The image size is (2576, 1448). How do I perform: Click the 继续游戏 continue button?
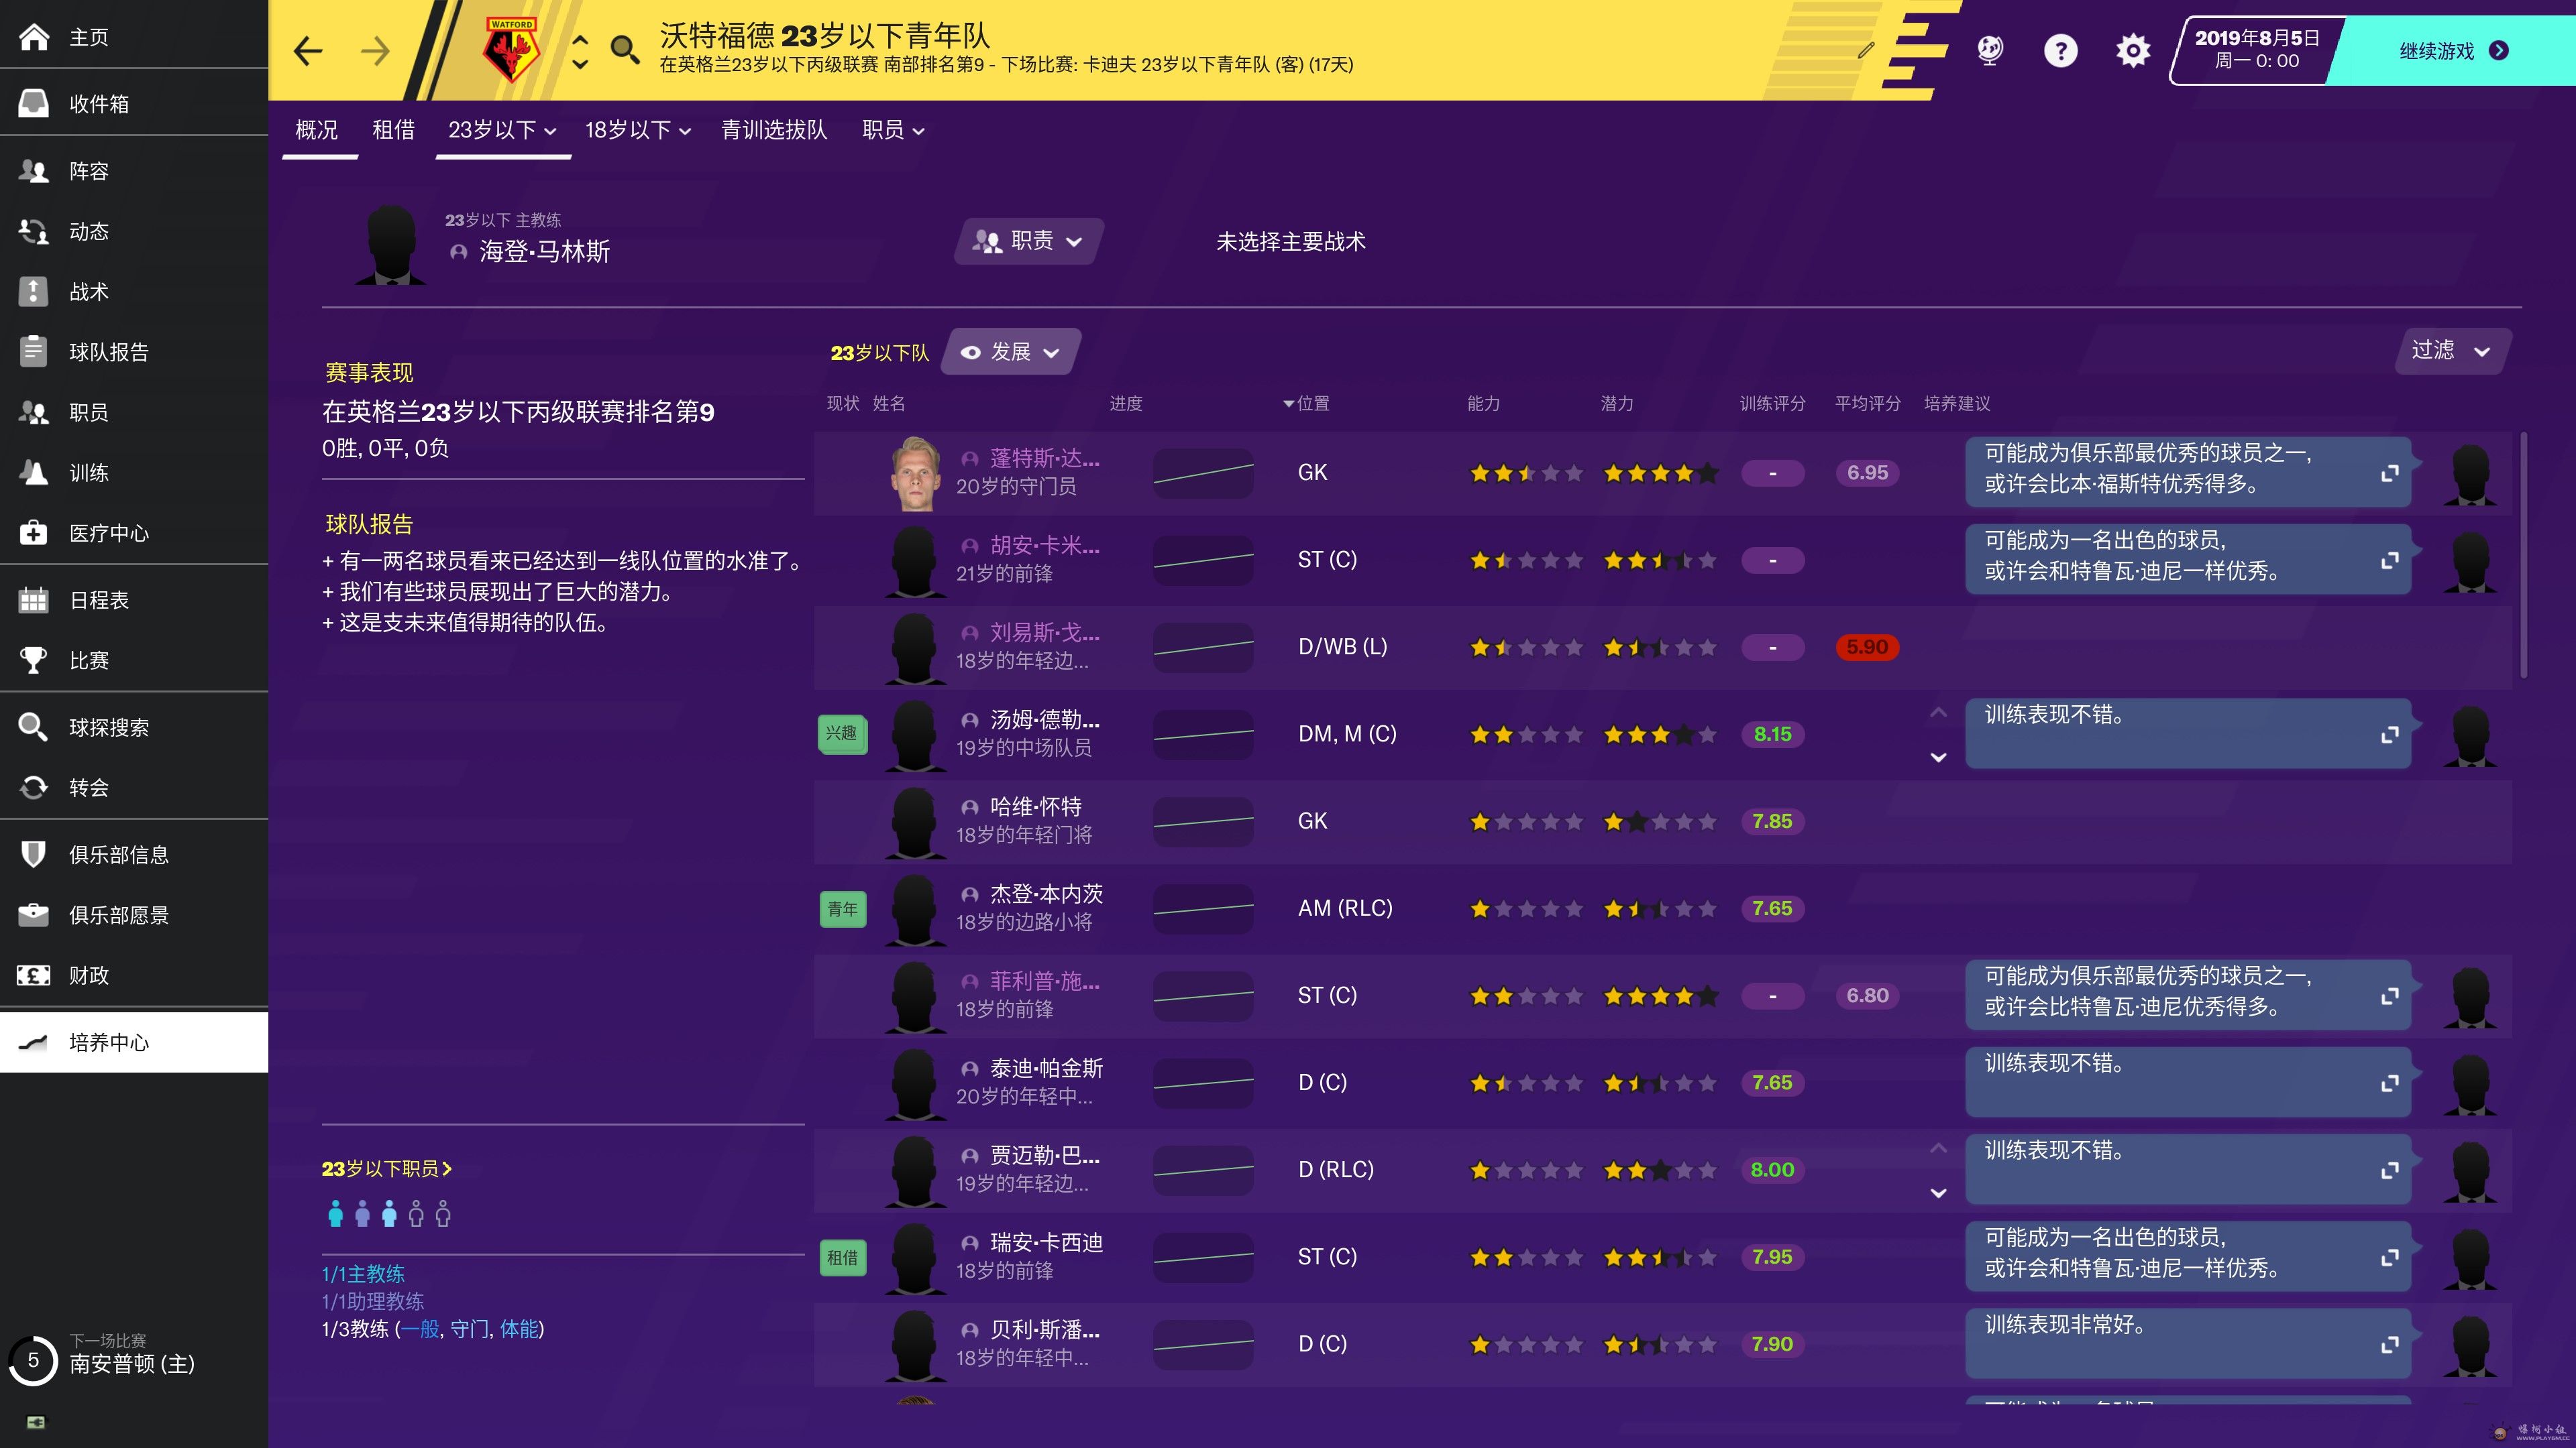coord(2449,51)
